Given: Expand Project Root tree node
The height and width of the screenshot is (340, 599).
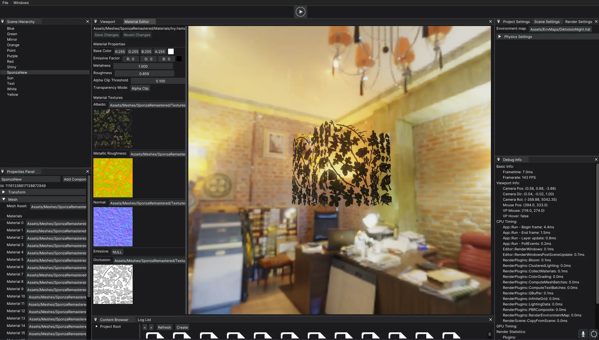Looking at the screenshot, I should [96, 327].
